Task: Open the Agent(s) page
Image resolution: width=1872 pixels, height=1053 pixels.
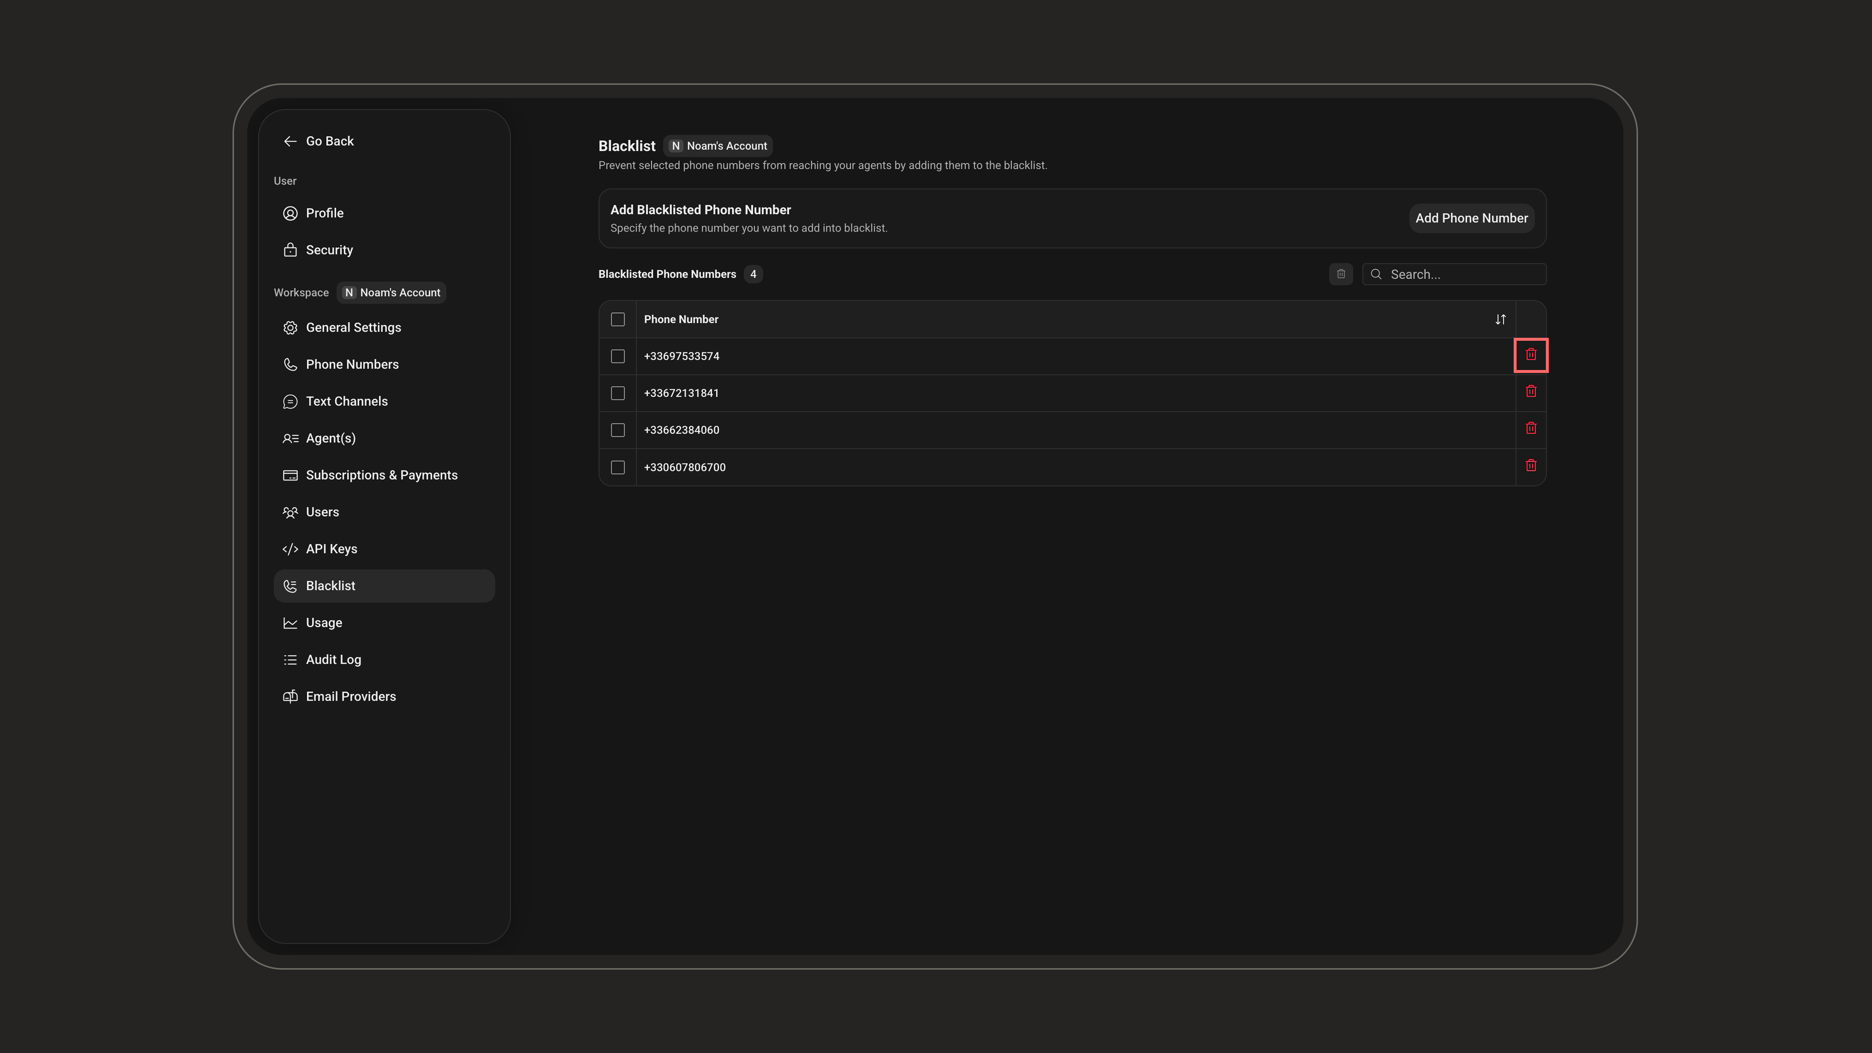Action: click(384, 438)
